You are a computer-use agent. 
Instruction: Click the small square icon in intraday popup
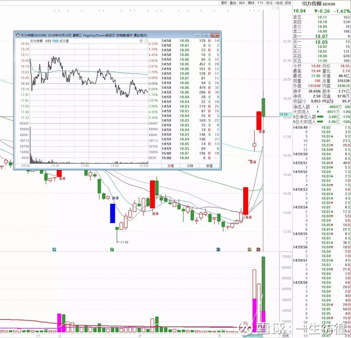click(x=146, y=41)
